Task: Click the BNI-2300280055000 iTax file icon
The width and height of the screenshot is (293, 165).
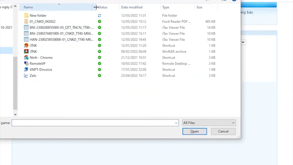Action: tap(26, 27)
